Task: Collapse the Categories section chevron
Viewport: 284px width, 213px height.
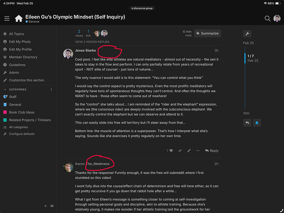Action: pos(5,89)
